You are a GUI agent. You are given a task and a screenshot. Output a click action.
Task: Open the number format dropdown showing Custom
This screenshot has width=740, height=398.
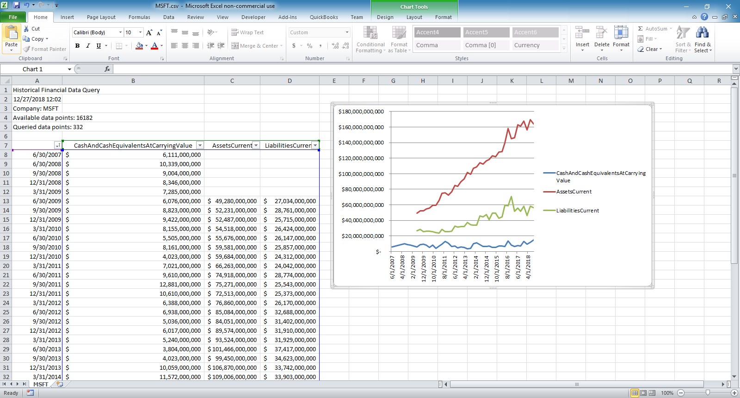pos(347,32)
